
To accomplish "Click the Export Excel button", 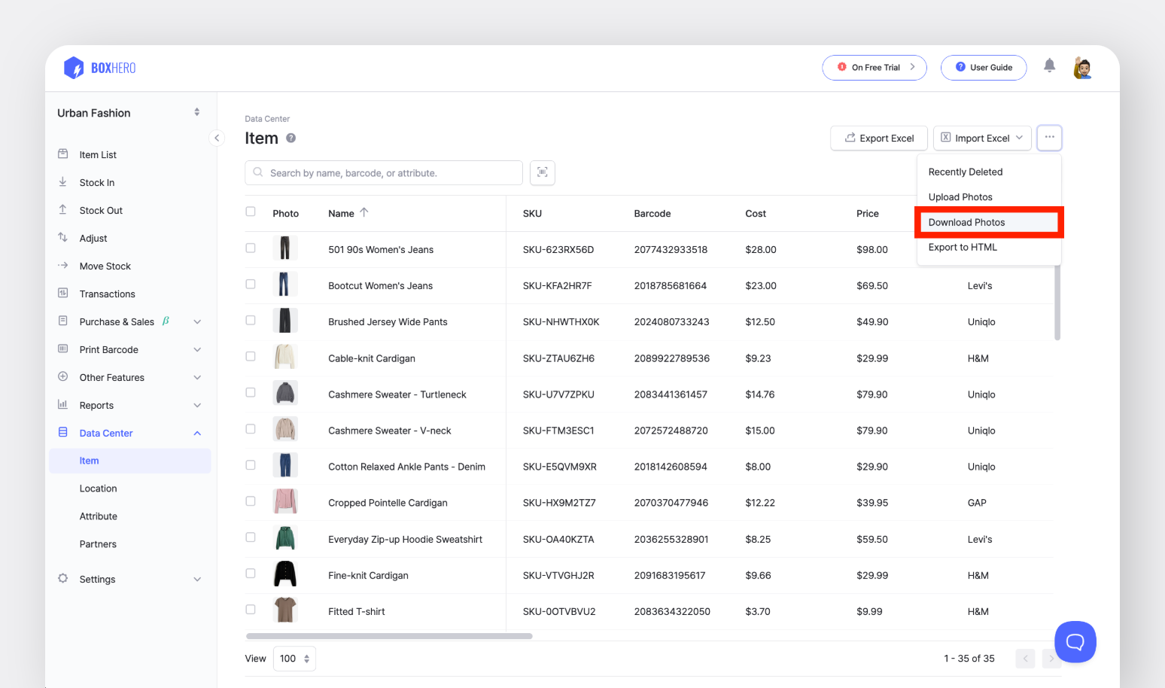I will click(x=878, y=138).
